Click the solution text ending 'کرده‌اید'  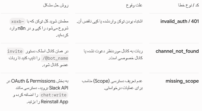(x=39, y=28)
